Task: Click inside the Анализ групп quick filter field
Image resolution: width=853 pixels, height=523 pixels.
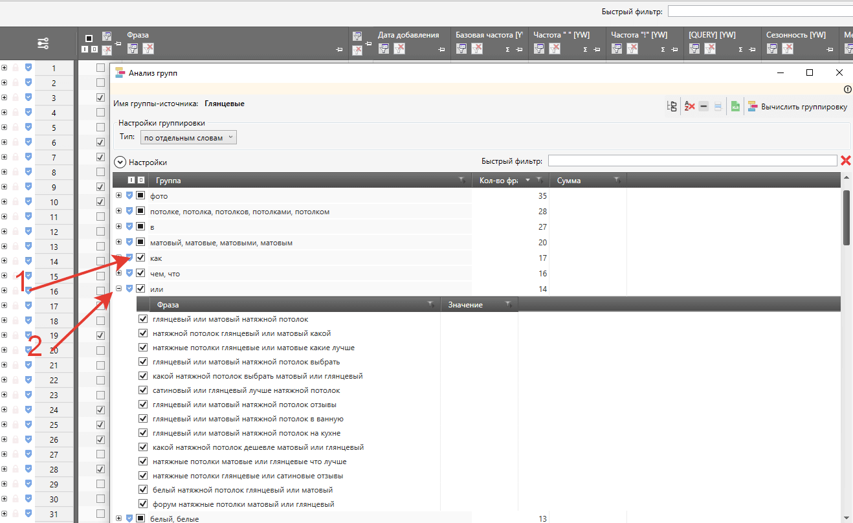Action: [x=692, y=161]
